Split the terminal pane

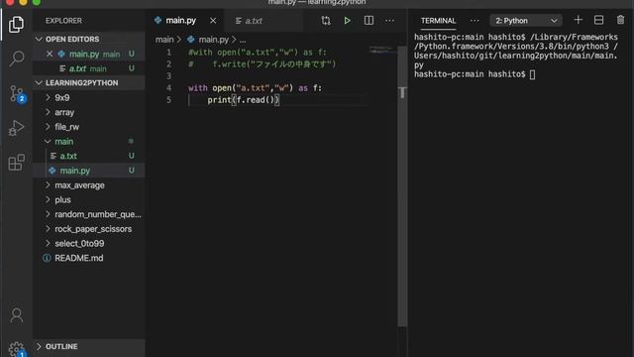(598, 20)
